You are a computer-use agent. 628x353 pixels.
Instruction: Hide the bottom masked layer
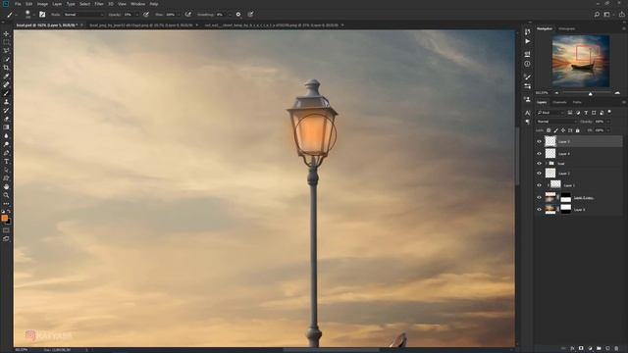(x=539, y=209)
